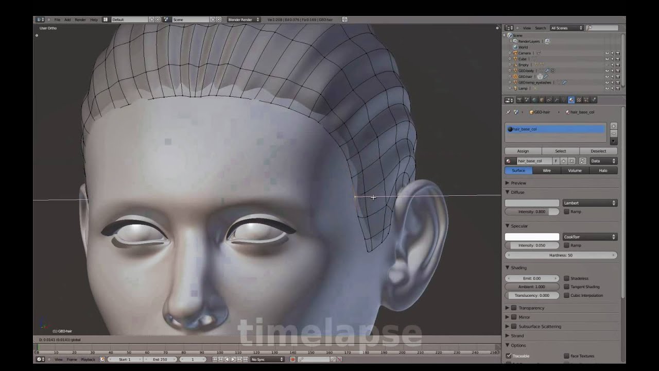Hide the GEO-hair object via eye icon
This screenshot has height=371, width=659.
[607, 77]
